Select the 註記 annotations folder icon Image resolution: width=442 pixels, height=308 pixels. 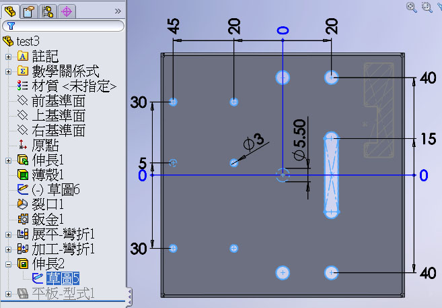(23, 56)
